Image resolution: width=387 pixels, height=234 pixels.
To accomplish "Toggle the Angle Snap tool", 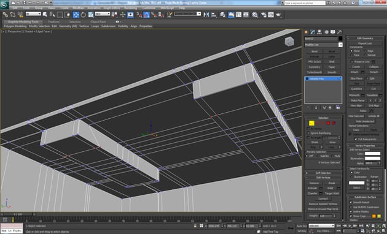I will click(x=147, y=15).
